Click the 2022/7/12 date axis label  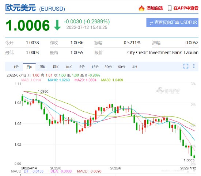tap(188, 168)
